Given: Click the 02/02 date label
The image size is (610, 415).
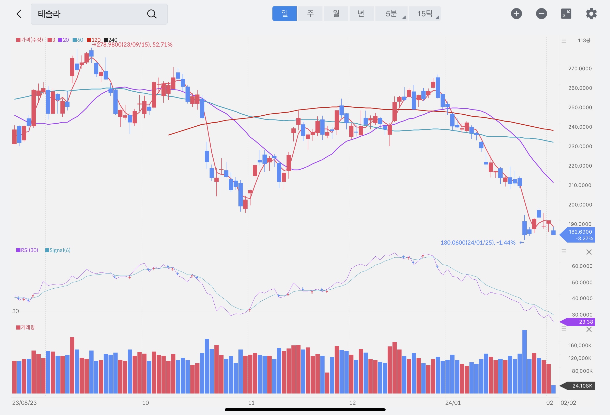Looking at the screenshot, I should coord(568,403).
